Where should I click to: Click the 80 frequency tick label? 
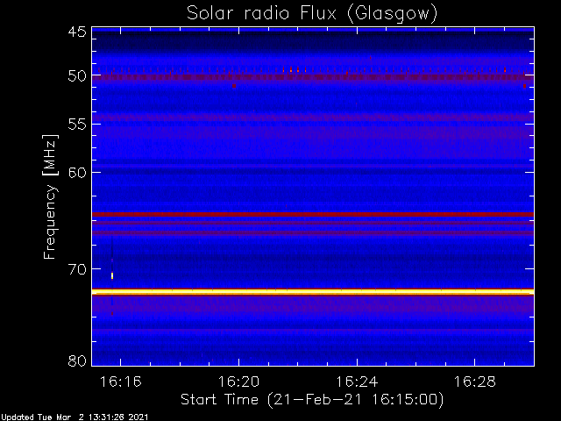77,360
